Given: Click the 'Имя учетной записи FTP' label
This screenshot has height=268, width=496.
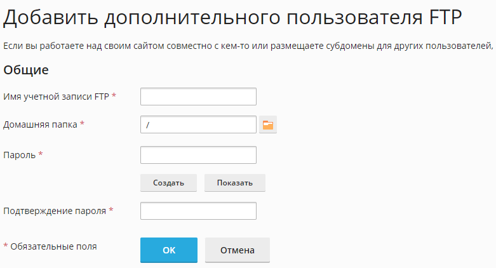Looking at the screenshot, I should 57,96.
